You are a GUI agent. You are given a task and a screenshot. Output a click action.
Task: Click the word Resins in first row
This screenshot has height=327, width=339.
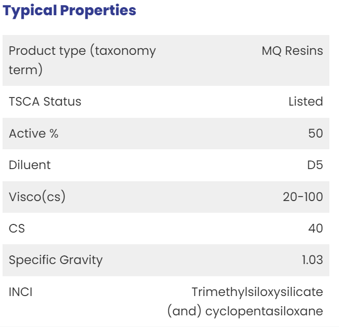click(304, 51)
